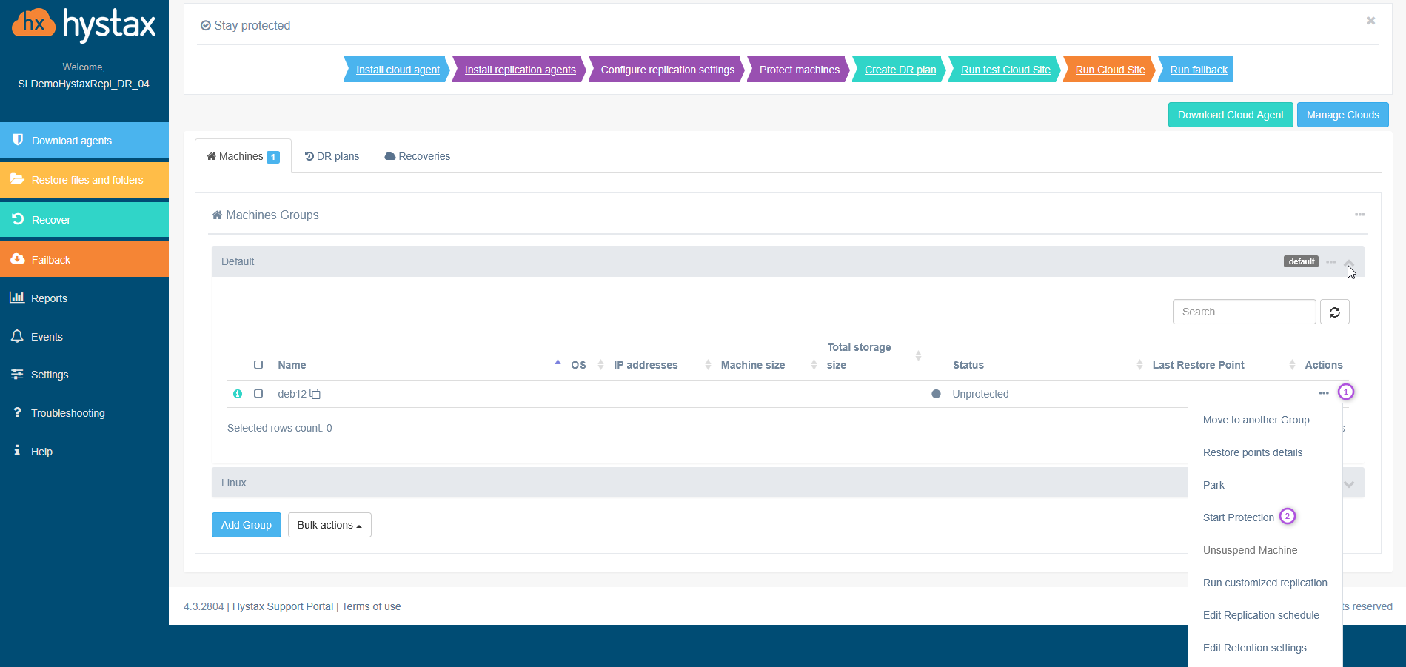1406x667 pixels.
Task: Sort the table by Name column
Action: pos(292,365)
